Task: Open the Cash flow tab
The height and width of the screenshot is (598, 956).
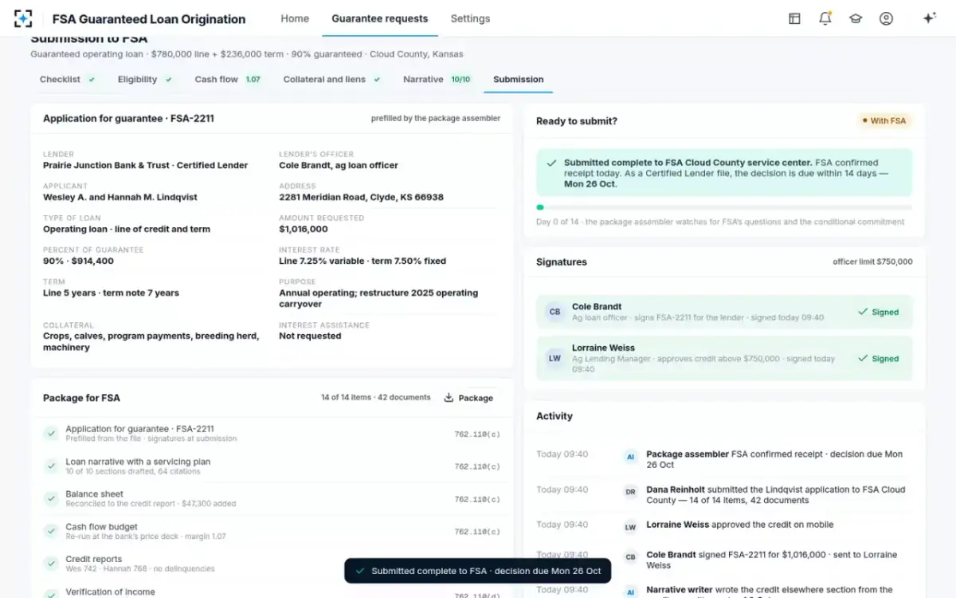Action: tap(228, 80)
